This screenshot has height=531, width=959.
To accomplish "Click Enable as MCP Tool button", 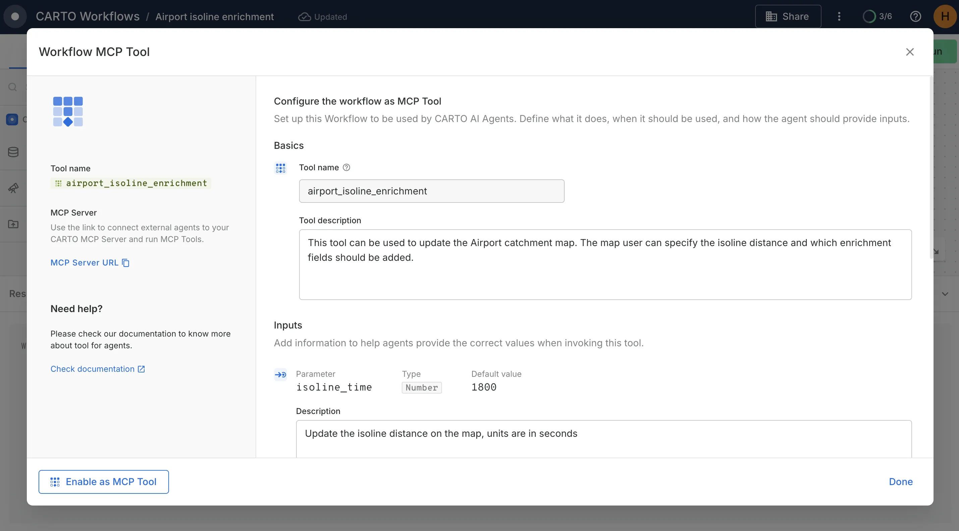I will 104,481.
